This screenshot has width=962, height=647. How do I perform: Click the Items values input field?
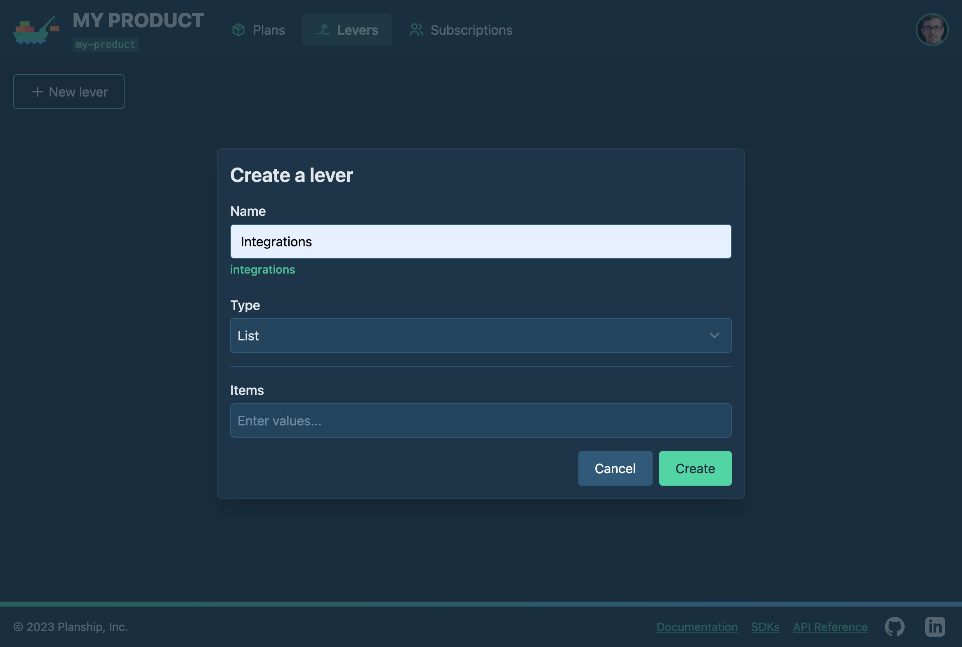click(480, 420)
